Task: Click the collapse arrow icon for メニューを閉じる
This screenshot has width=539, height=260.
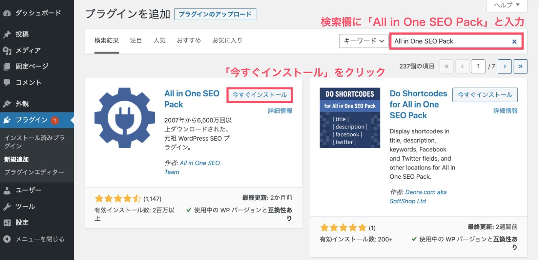Action: (x=7, y=239)
